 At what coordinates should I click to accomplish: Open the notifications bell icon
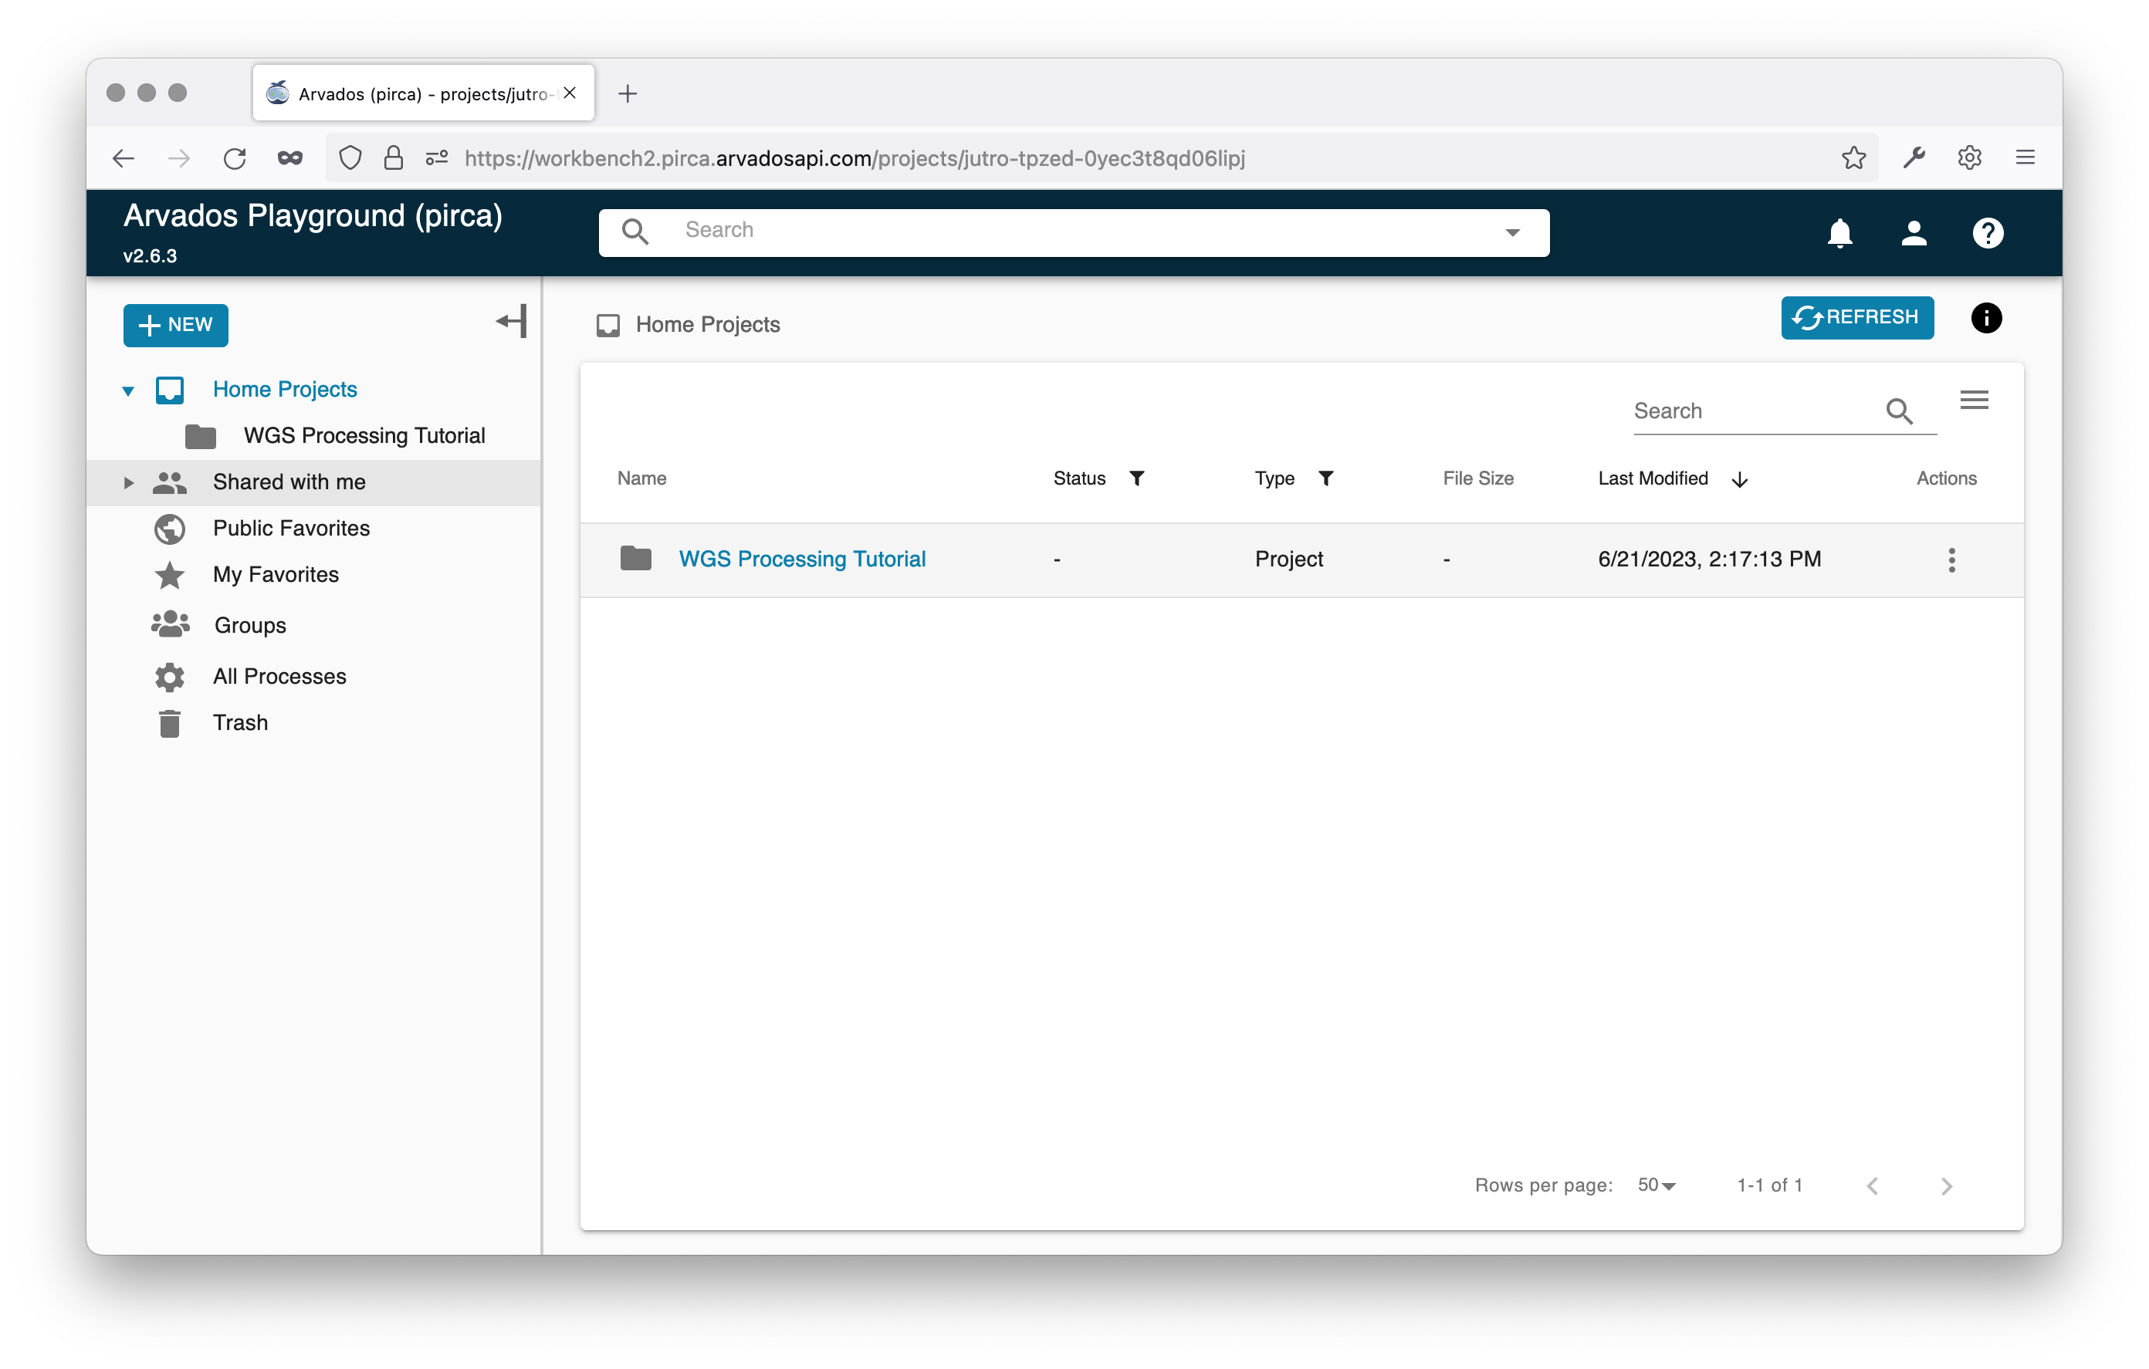tap(1839, 233)
